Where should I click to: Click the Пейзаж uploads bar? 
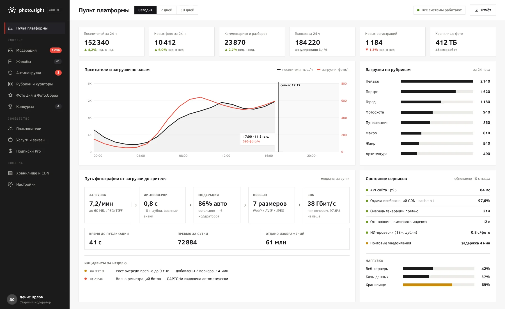click(x=437, y=81)
